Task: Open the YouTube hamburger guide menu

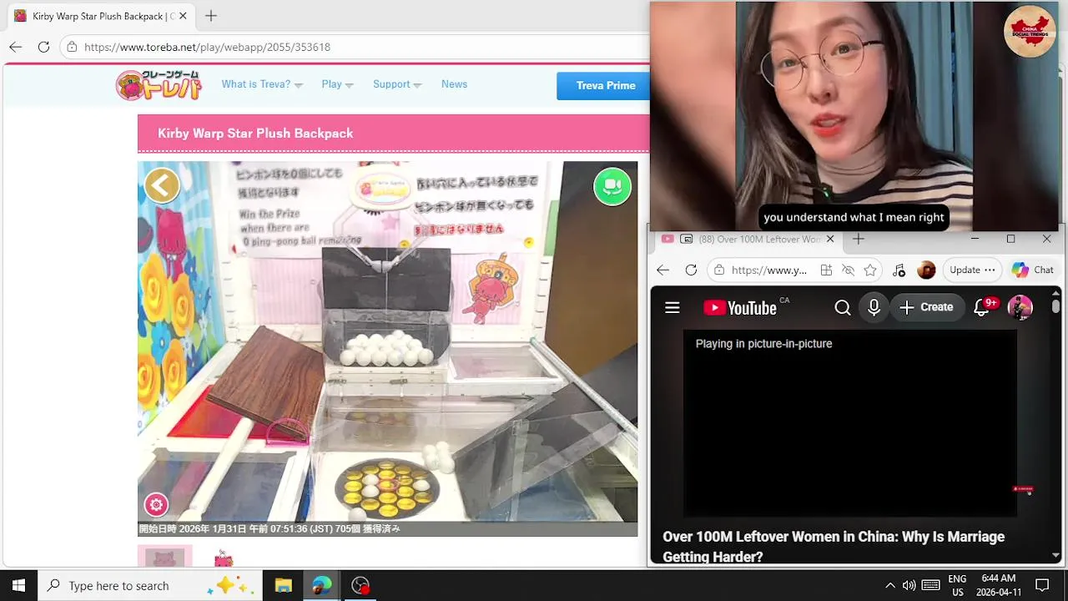Action: point(673,308)
